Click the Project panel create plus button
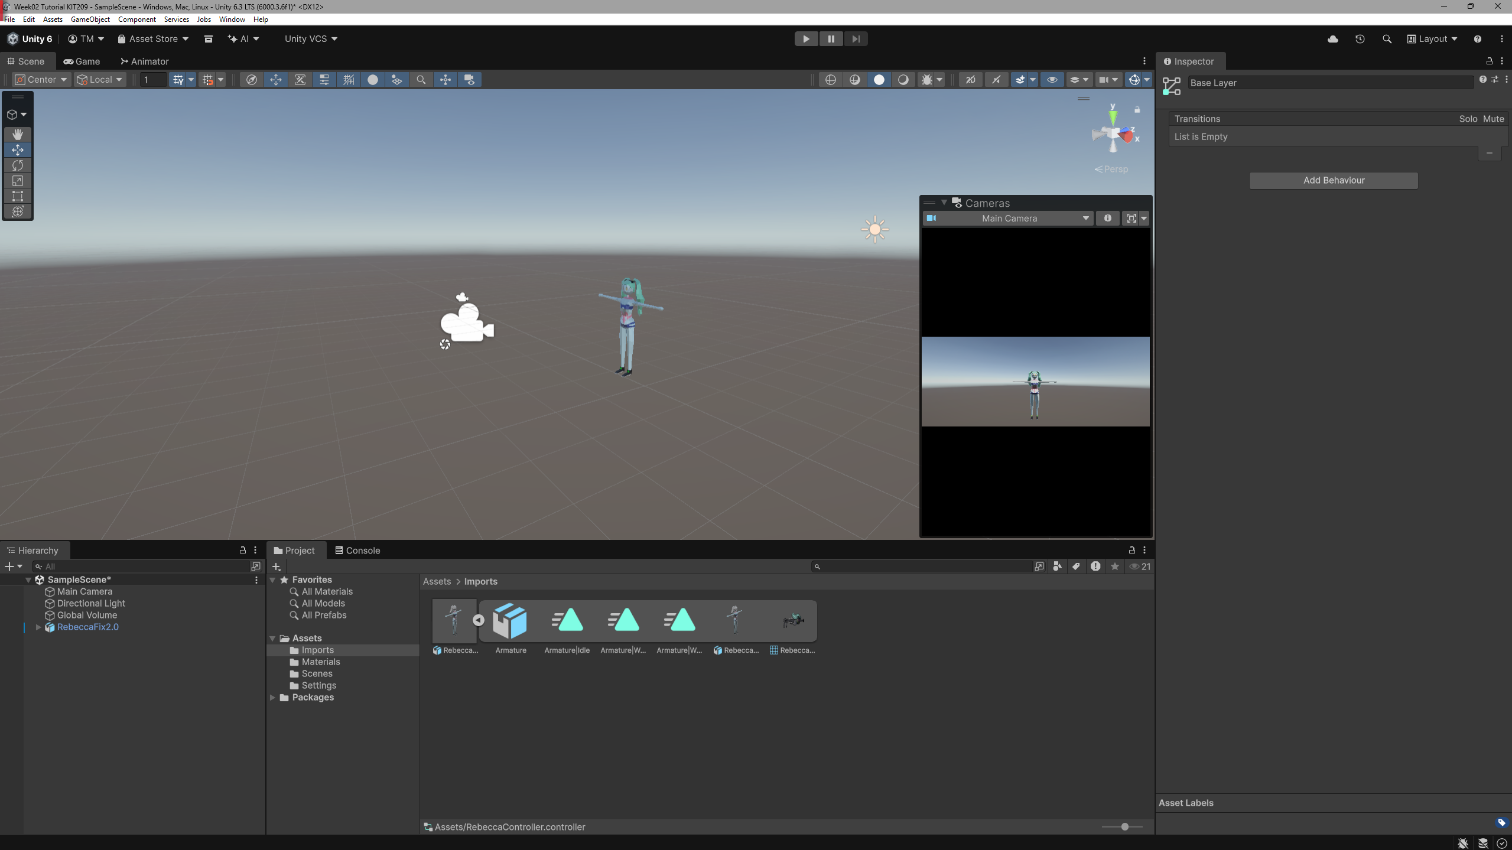 (276, 566)
